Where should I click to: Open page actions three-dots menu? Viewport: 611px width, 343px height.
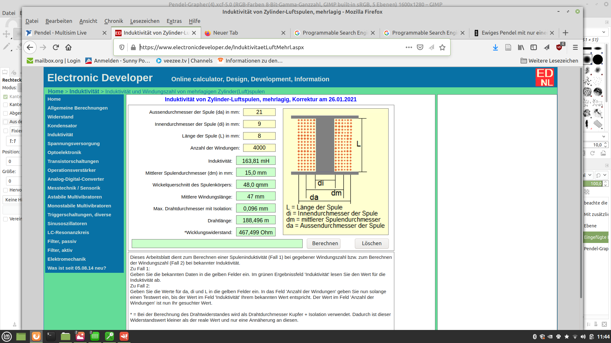(409, 47)
